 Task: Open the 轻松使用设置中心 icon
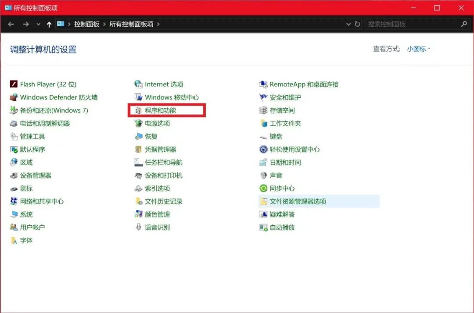coord(263,149)
